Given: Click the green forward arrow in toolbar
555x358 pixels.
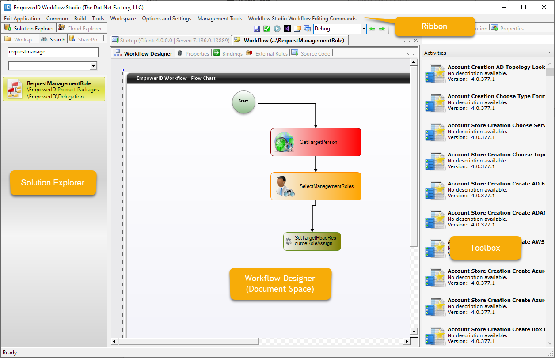Looking at the screenshot, I should (382, 29).
